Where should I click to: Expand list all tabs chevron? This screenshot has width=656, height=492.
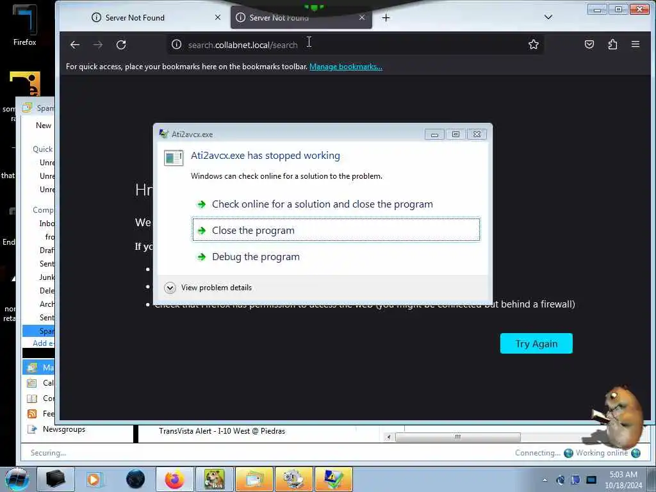[x=548, y=17]
